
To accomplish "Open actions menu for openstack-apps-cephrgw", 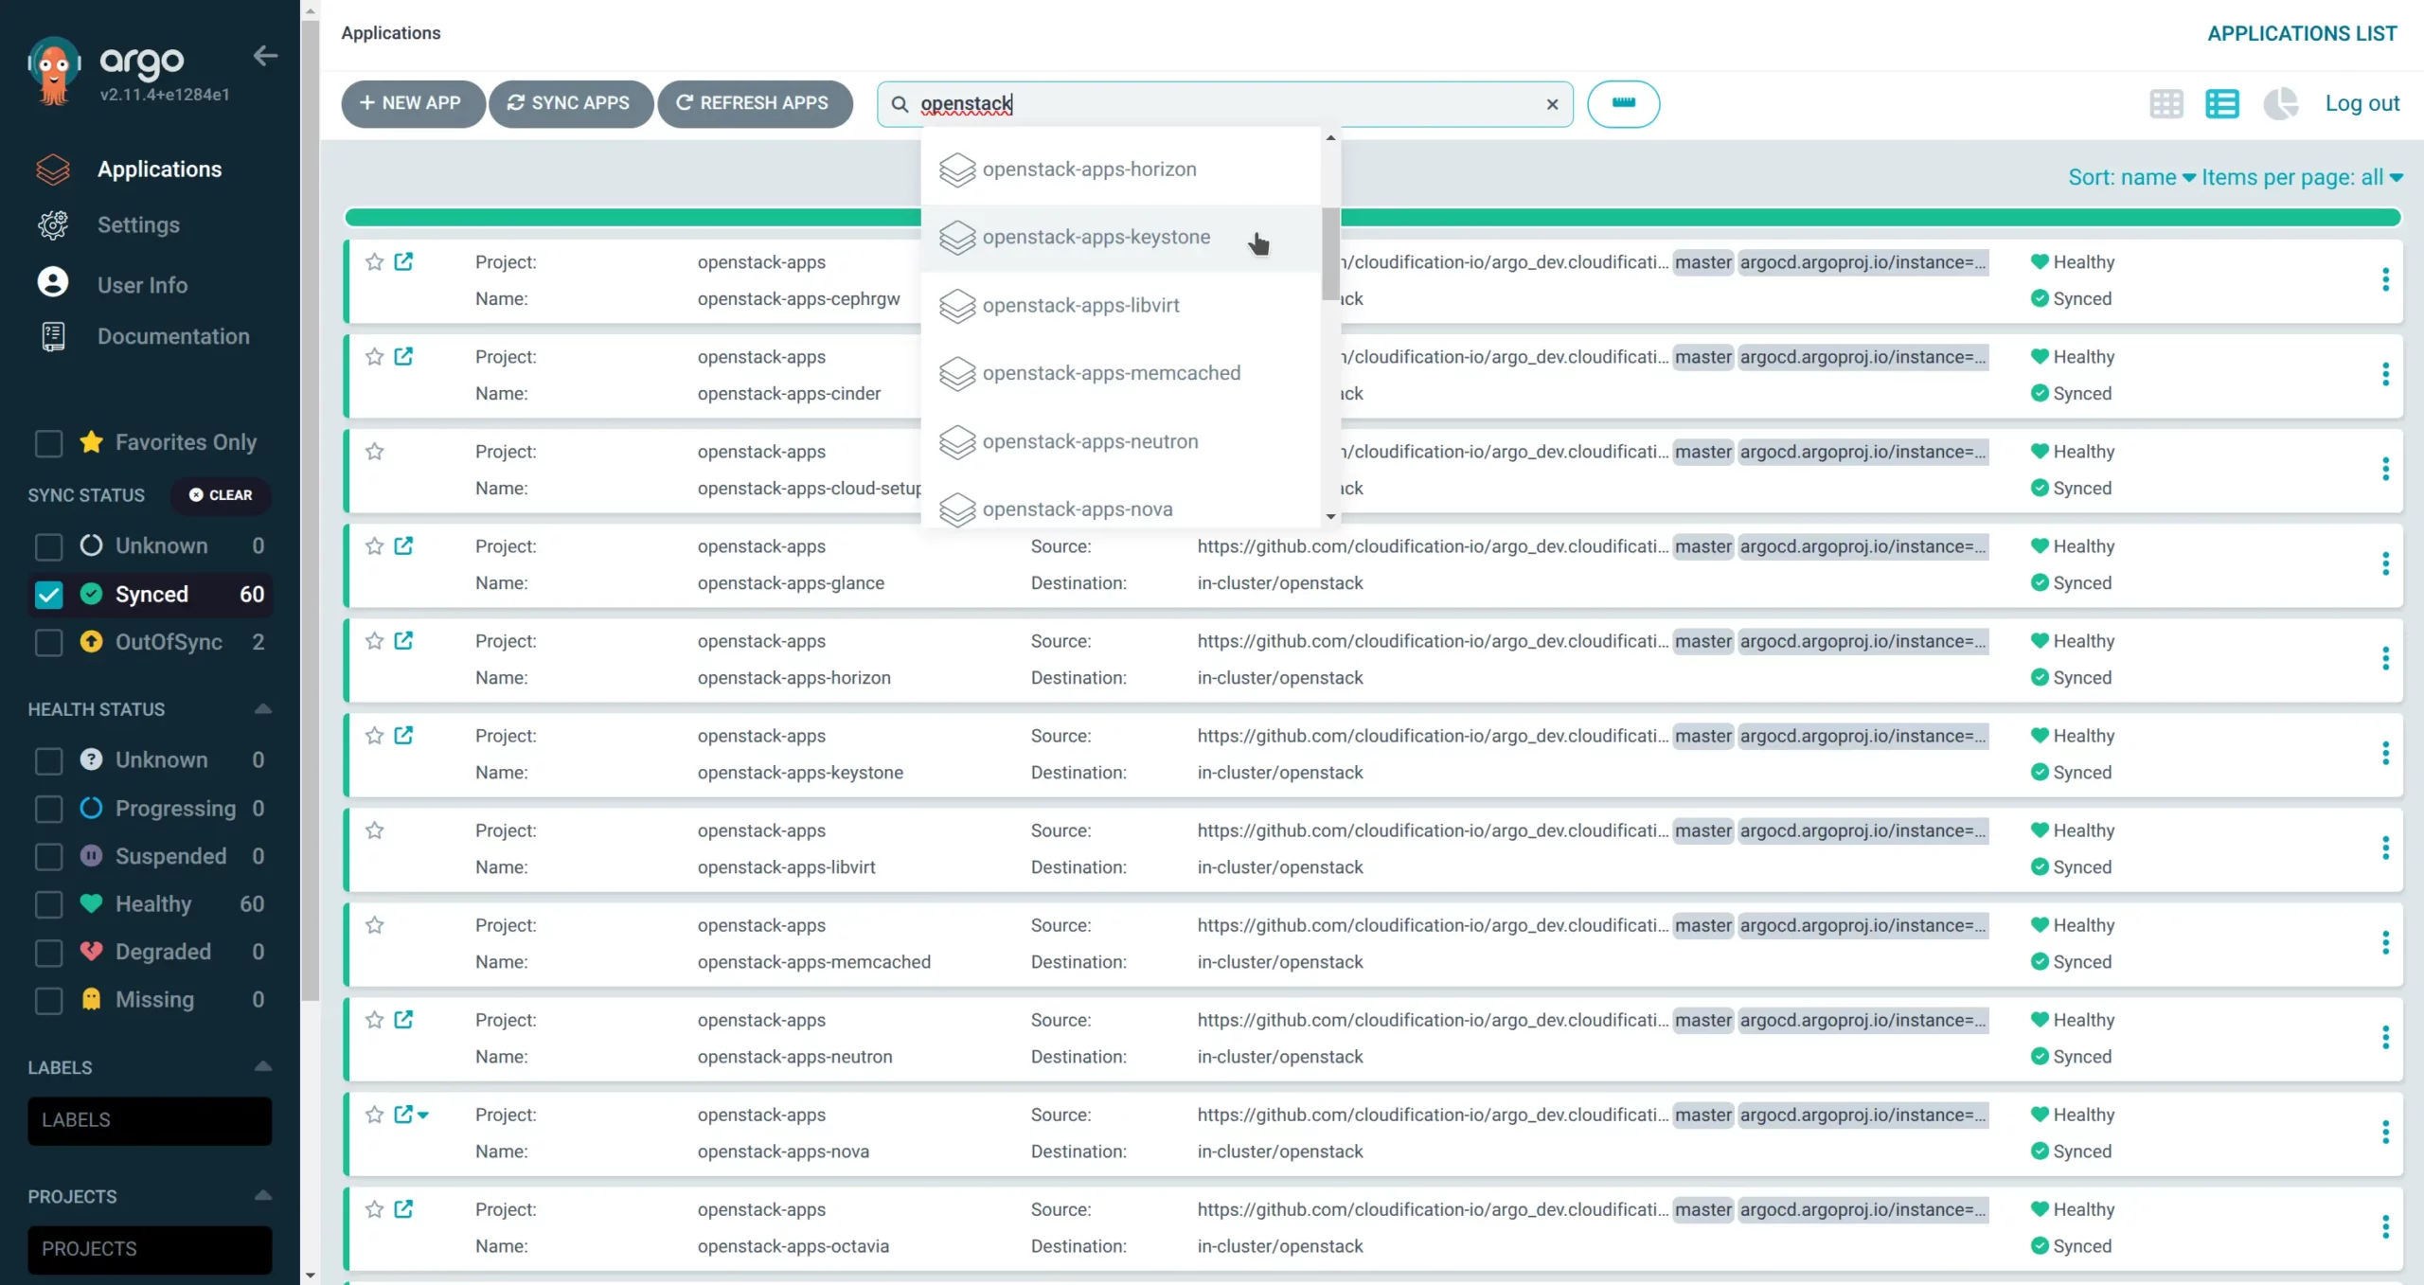I will (x=2385, y=280).
